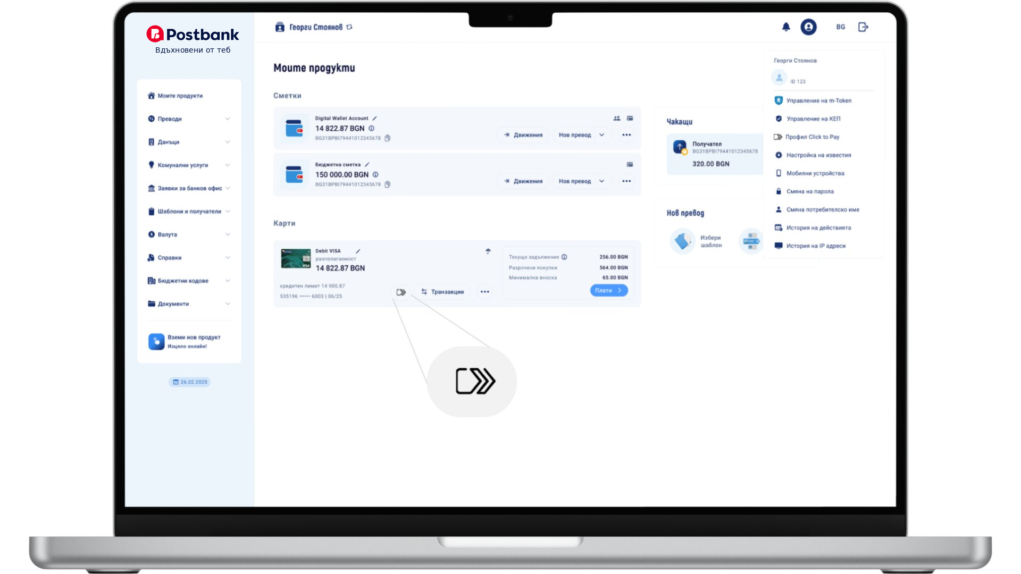Click Нов превод for Бюджетна сметка

[x=575, y=181]
